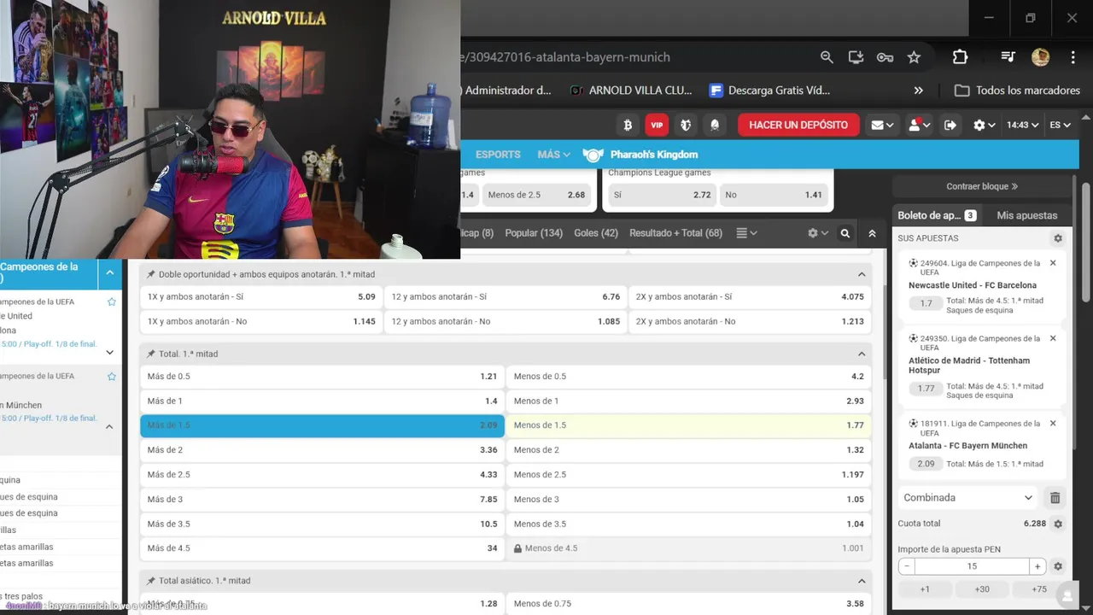Remove the Newcastle United - FC Barcelona bet
The height and width of the screenshot is (615, 1093).
point(1053,263)
